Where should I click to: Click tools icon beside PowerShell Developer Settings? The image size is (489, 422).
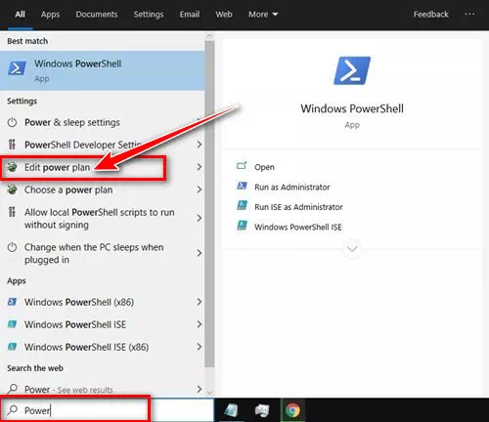point(12,145)
